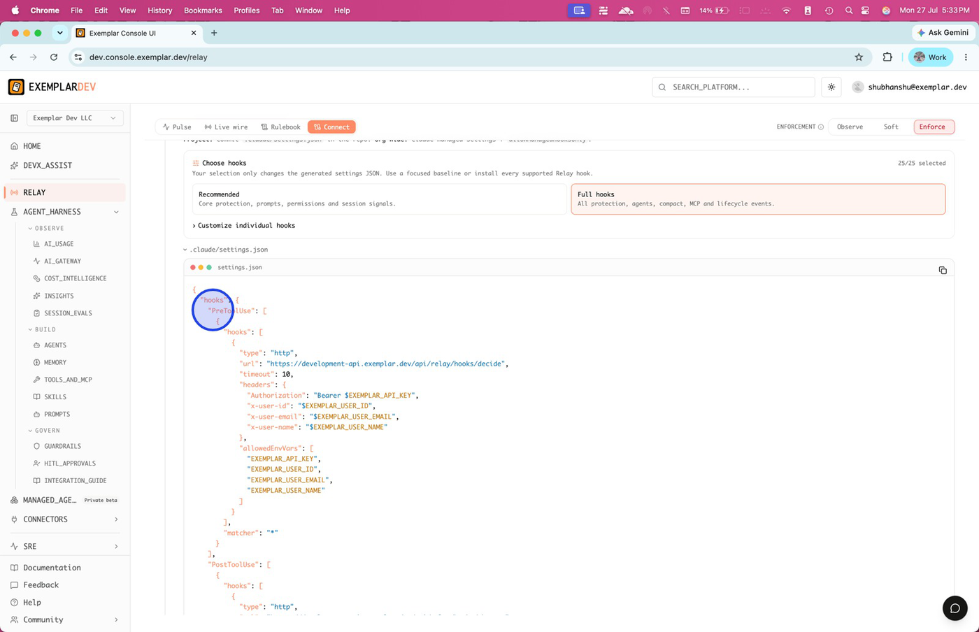The height and width of the screenshot is (632, 979).
Task: Select the Connect tab
Action: 331,127
